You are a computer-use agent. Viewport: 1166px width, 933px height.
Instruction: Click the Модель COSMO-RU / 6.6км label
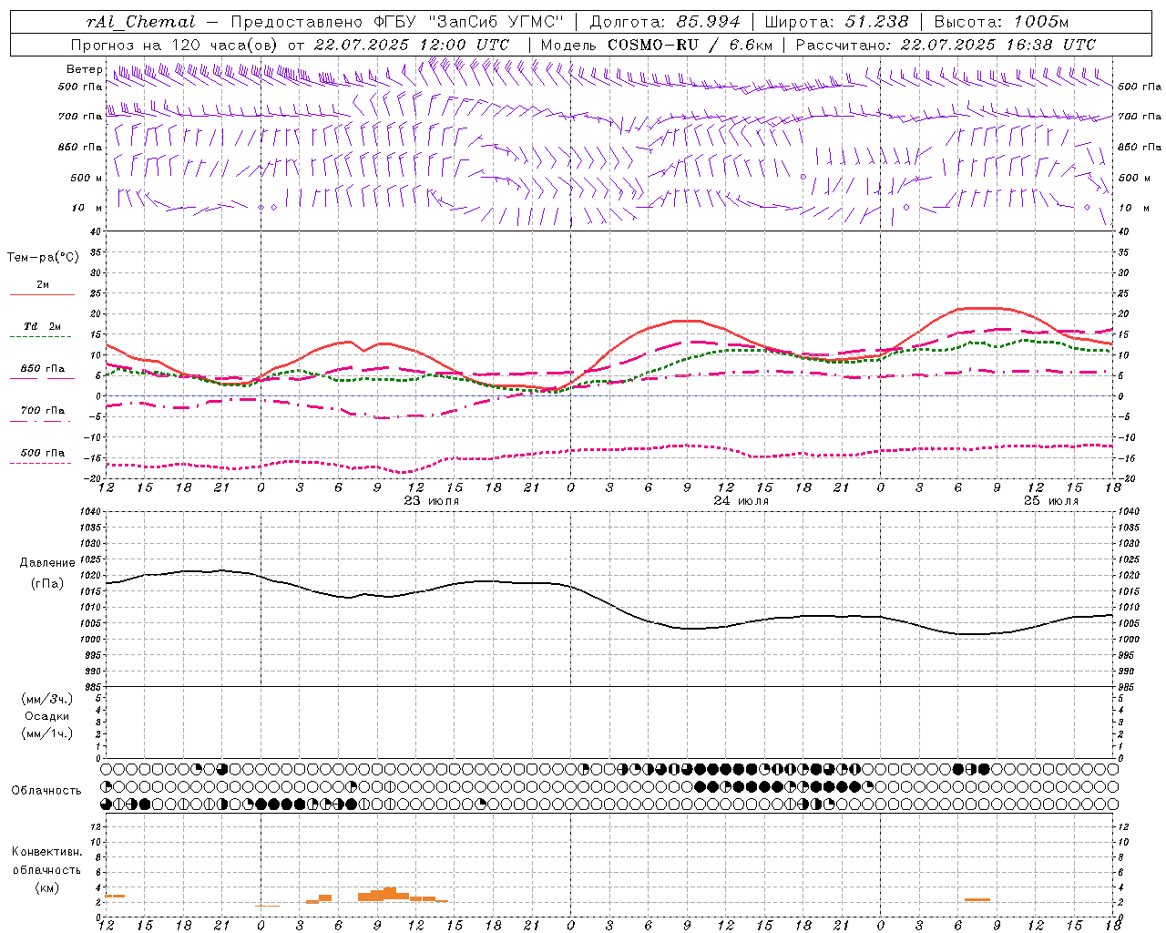tap(657, 45)
